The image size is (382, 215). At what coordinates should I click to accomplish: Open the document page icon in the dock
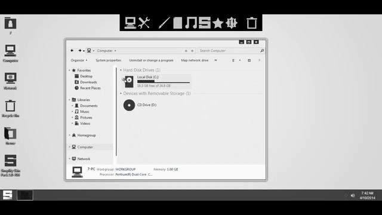178,23
